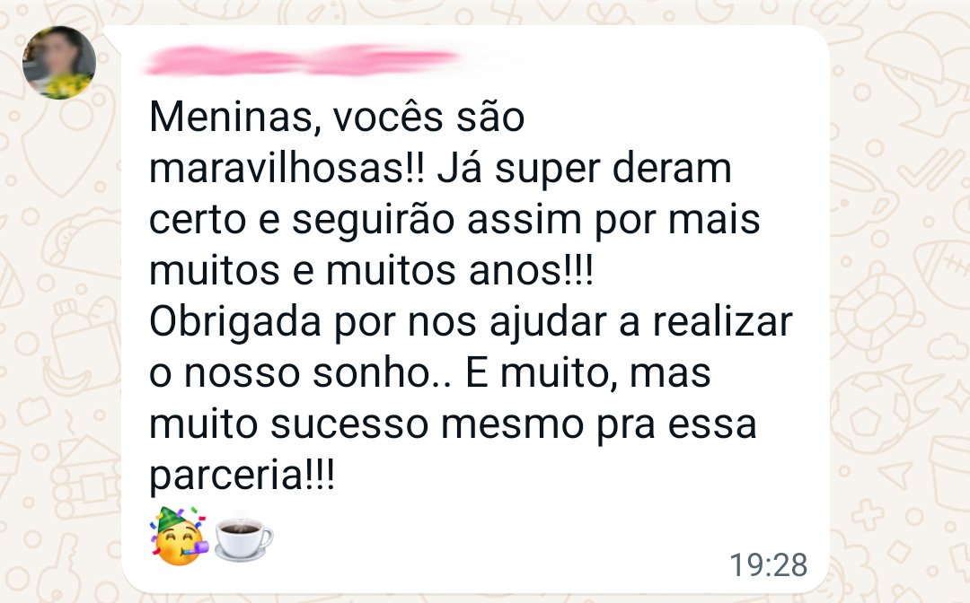Select the 19:28 message timestamp

(768, 564)
